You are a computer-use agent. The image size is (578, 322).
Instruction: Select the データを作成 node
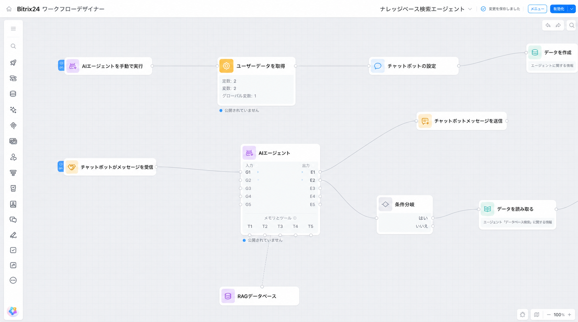tap(552, 58)
